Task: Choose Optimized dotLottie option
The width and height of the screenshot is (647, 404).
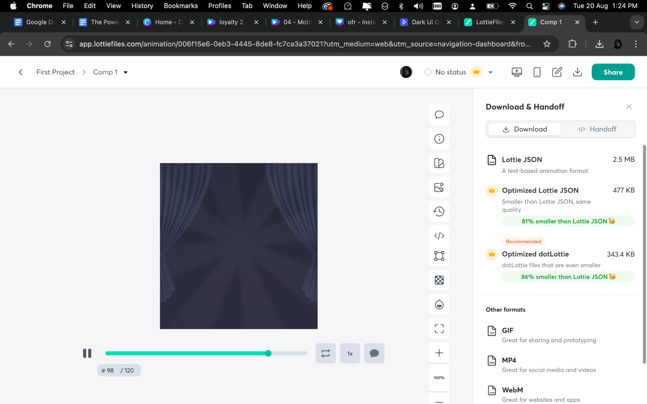Action: 561,260
